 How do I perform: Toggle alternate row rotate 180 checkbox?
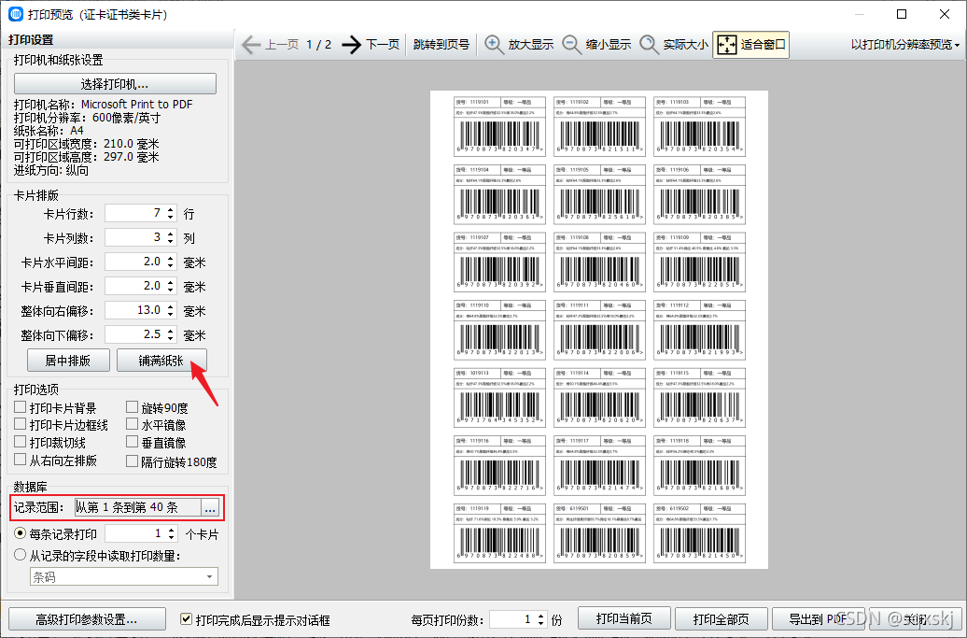132,461
